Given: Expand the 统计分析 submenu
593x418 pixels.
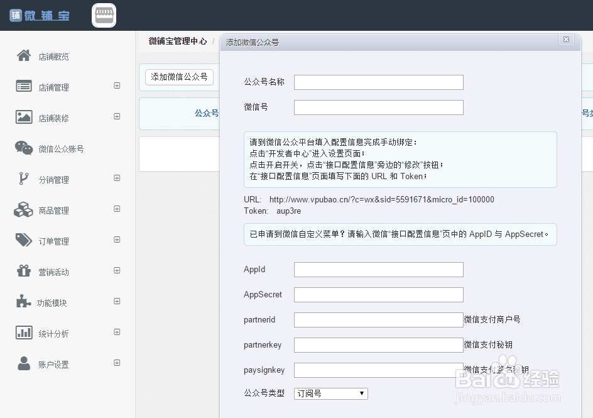Looking at the screenshot, I should (x=117, y=332).
